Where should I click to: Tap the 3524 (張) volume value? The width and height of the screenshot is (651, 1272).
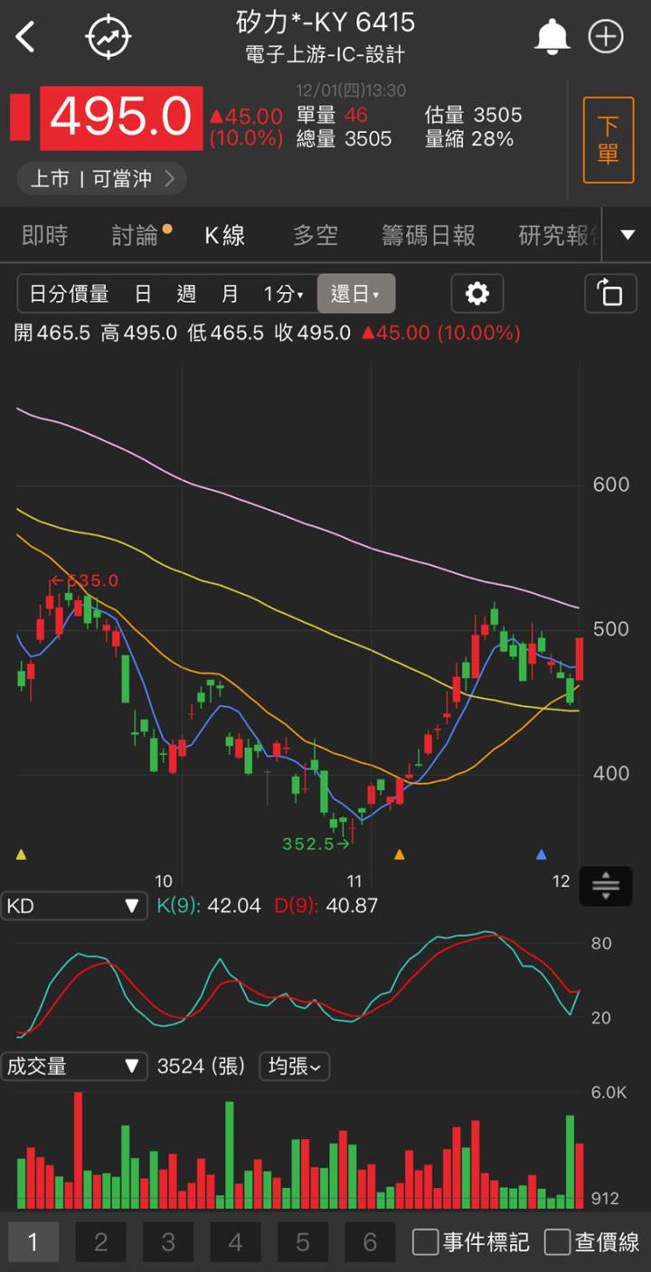(x=202, y=1067)
